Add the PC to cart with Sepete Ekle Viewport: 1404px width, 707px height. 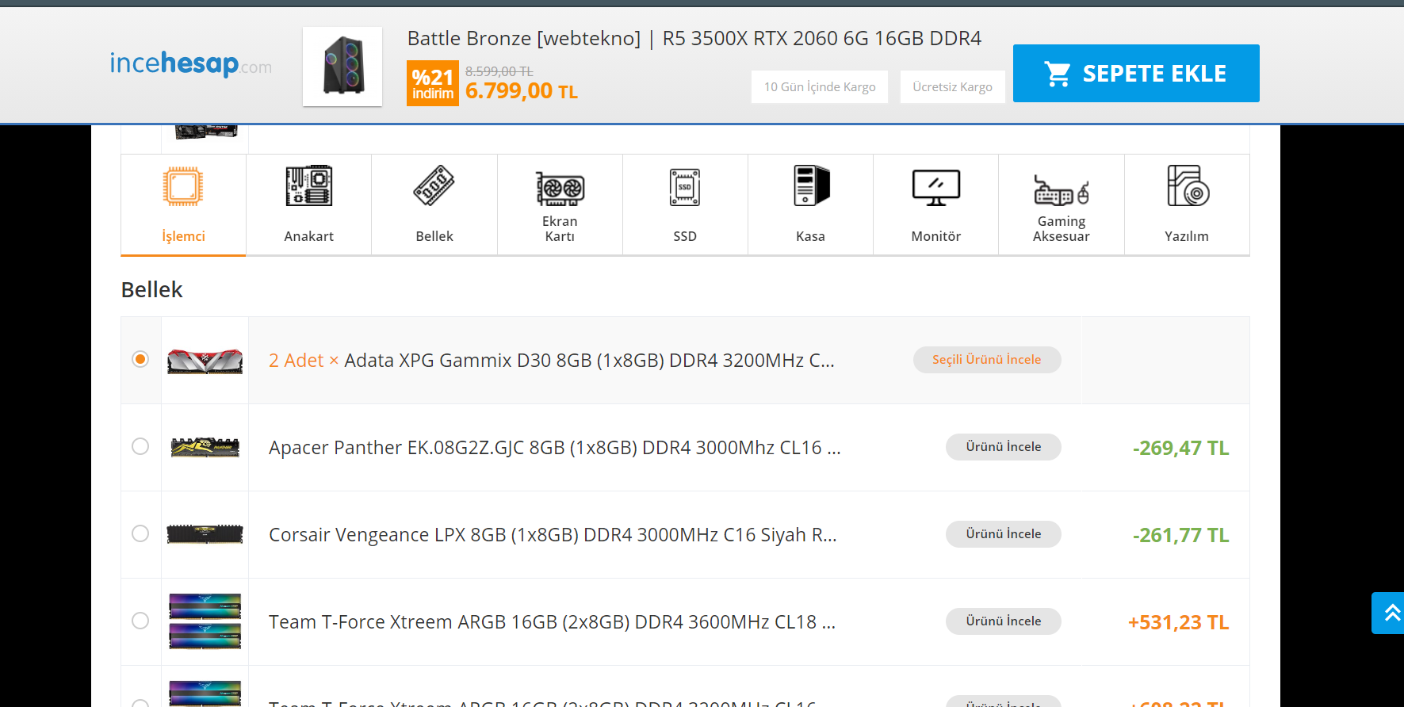click(1136, 74)
